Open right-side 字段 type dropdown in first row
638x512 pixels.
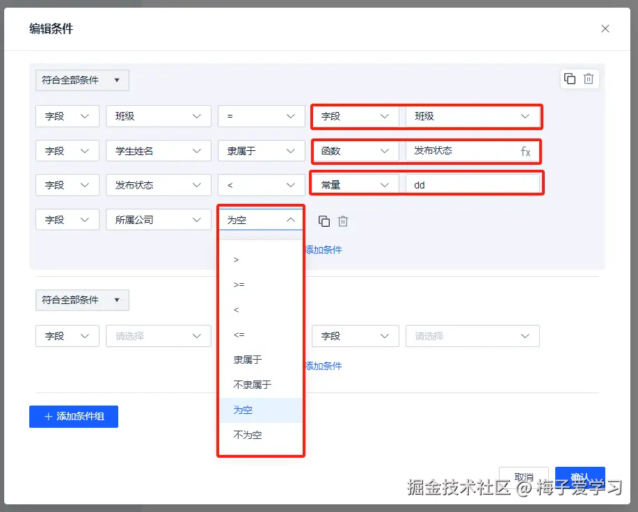[356, 116]
